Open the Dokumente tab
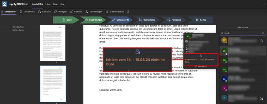 click(x=27, y=12)
